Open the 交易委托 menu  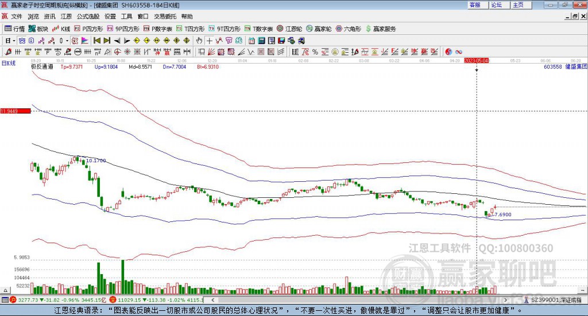[x=165, y=17]
